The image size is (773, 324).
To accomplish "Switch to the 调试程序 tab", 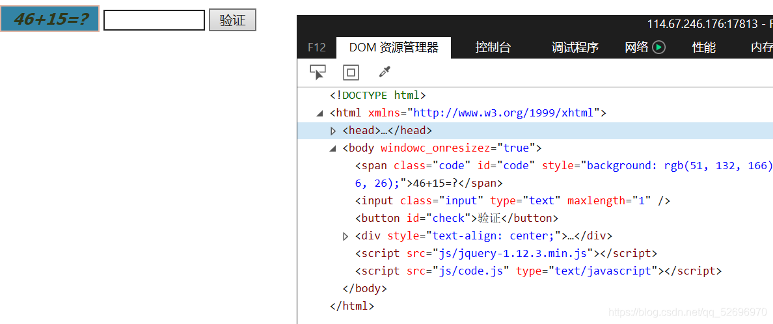I will (575, 47).
